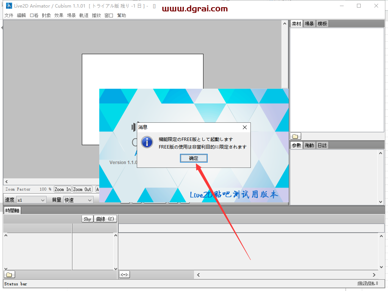Open the 文件 menu
This screenshot has height=291, width=388.
tap(9, 15)
